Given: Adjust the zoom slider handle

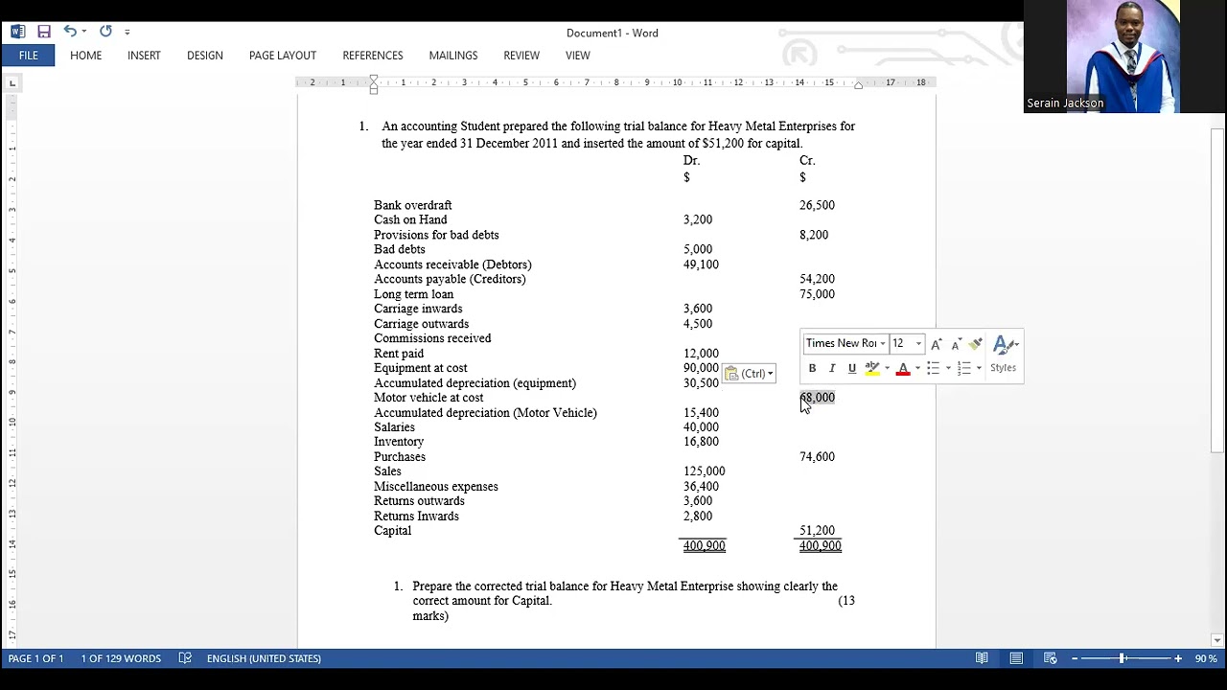Looking at the screenshot, I should (x=1123, y=658).
